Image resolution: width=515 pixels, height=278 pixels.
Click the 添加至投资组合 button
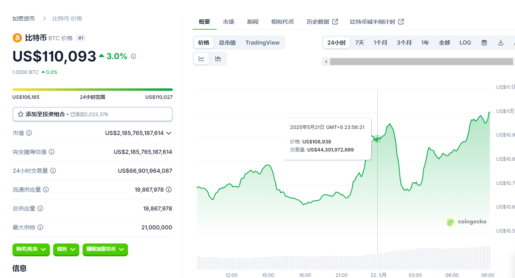93,114
